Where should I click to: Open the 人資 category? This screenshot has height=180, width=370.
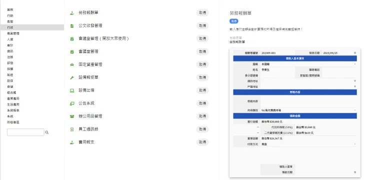point(10,39)
